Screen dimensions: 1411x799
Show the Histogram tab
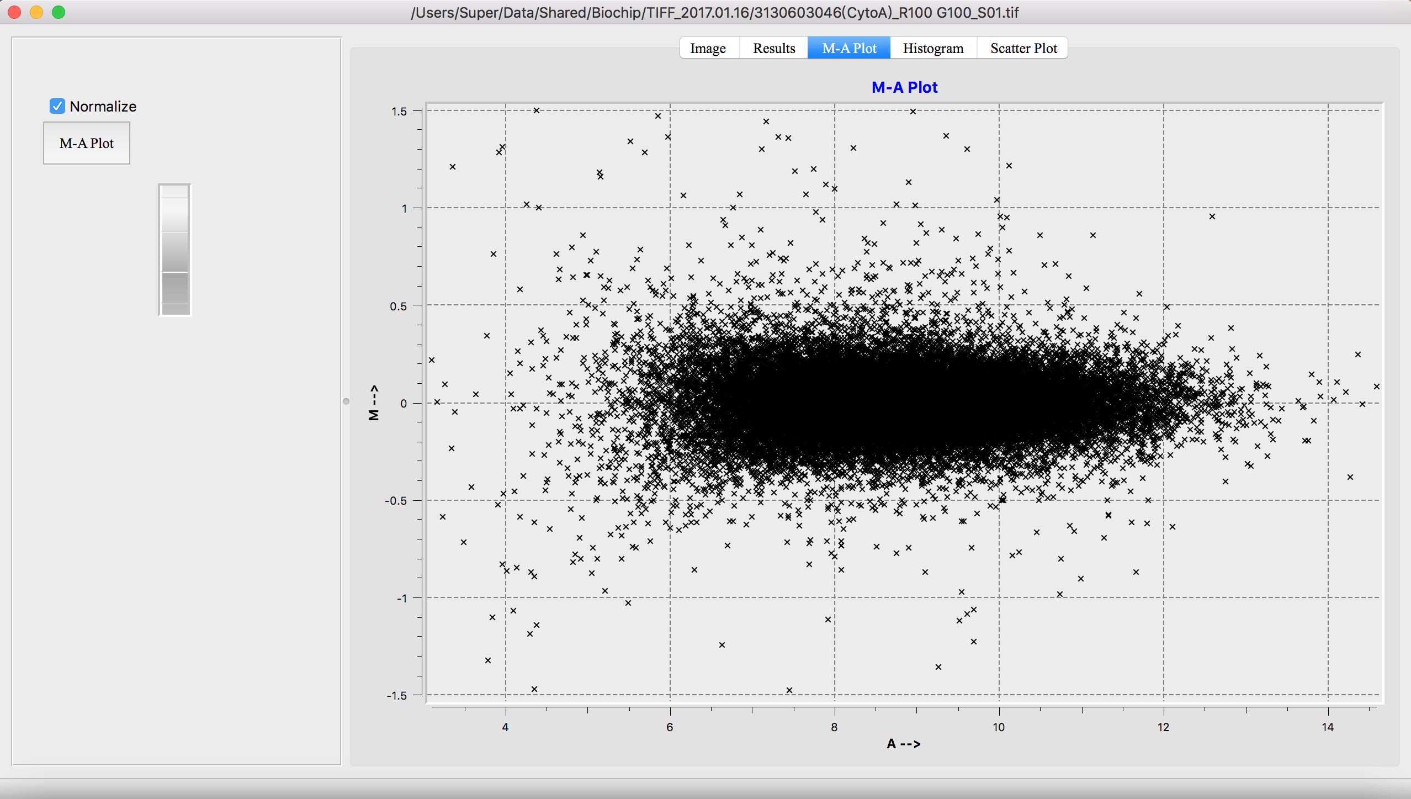coord(933,49)
